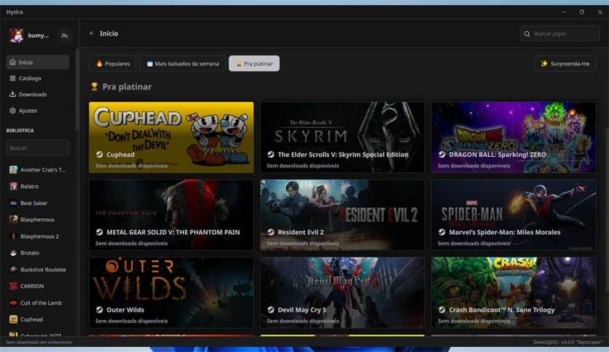
Task: Open Crash Bandicoot N. Sane Trilogy card
Action: [x=514, y=292]
